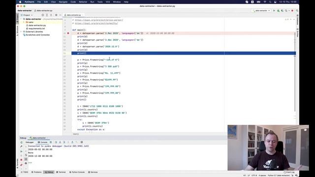Click the Wi-Fi icon in menu bar
Screen dimensions: 315x177
[265, 2]
